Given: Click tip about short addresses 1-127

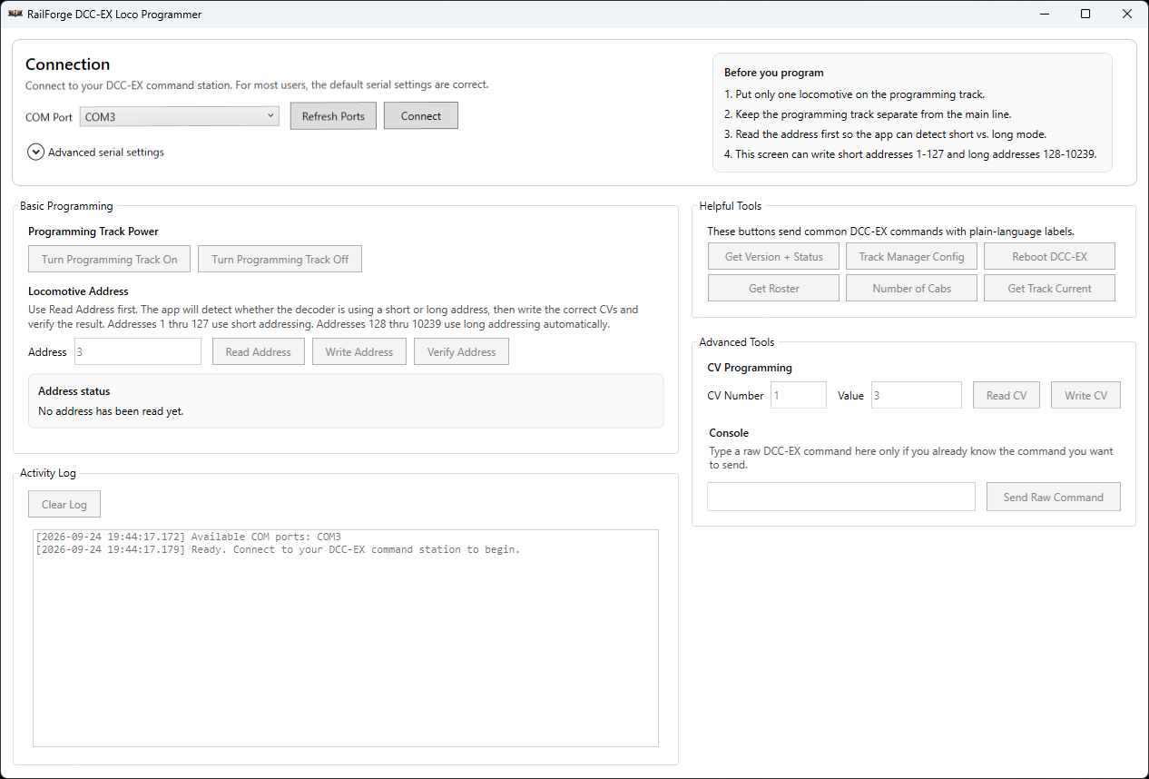Looking at the screenshot, I should point(910,154).
